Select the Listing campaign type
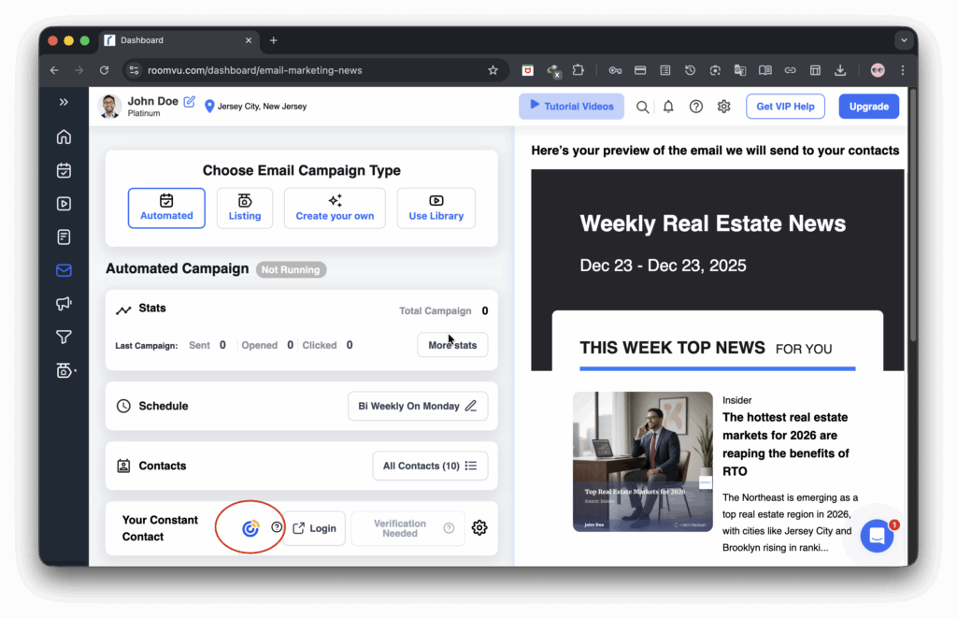The height and width of the screenshot is (618, 957). coord(245,208)
